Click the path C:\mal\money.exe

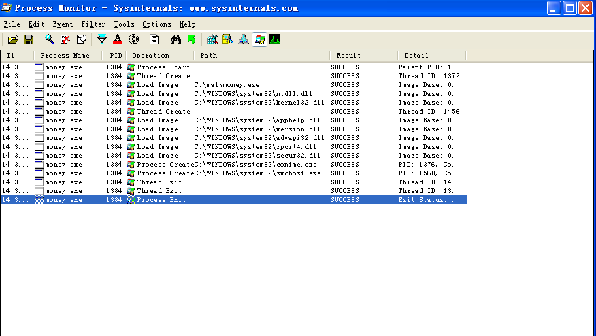(x=227, y=85)
